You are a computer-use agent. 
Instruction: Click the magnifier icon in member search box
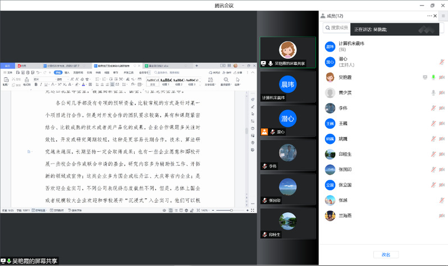coord(327,28)
